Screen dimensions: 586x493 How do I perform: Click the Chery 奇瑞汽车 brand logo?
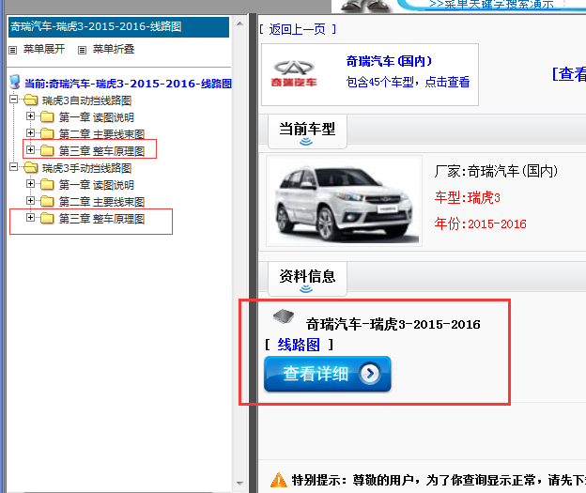294,73
